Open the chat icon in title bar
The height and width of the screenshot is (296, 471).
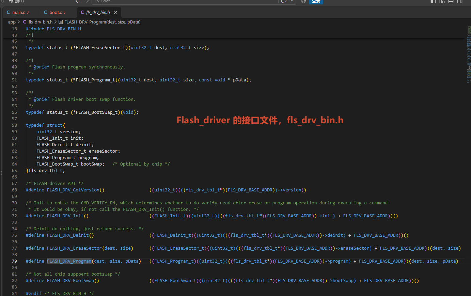(x=284, y=1)
